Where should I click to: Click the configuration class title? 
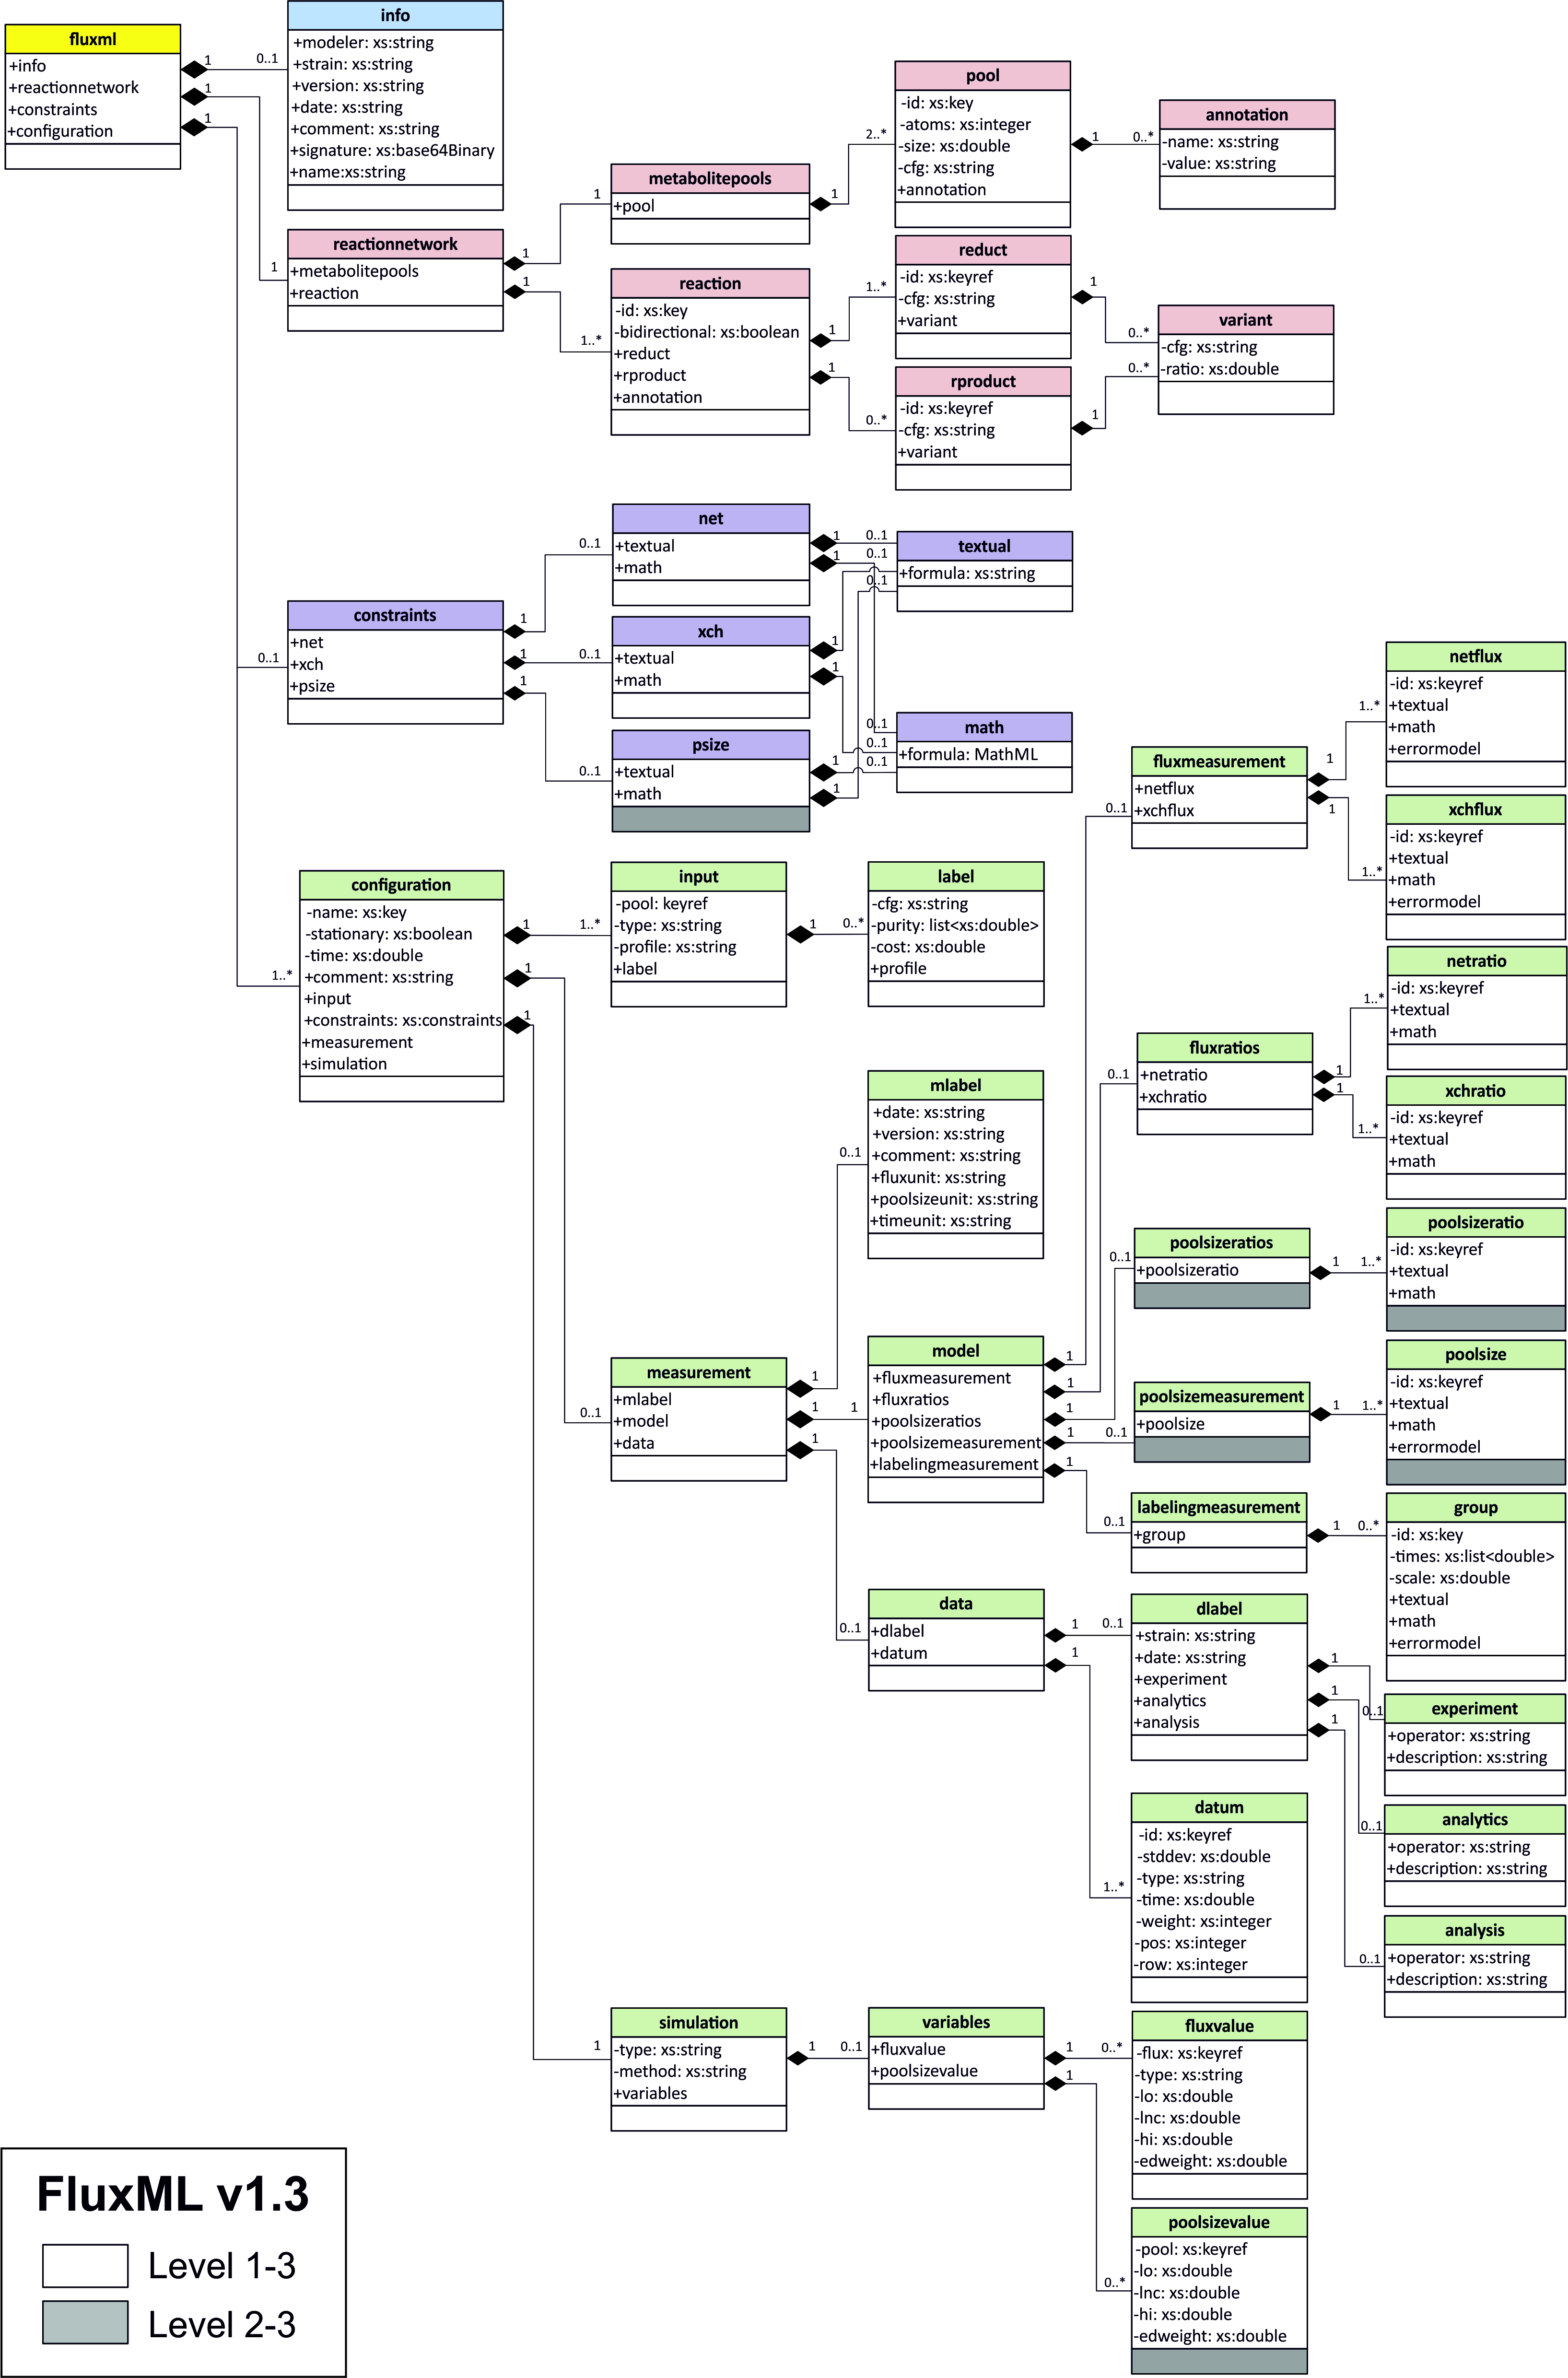pos(401,885)
